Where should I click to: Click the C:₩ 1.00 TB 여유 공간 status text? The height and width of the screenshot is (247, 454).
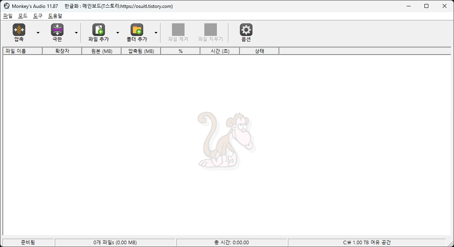[367, 242]
